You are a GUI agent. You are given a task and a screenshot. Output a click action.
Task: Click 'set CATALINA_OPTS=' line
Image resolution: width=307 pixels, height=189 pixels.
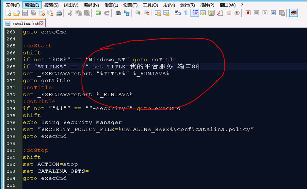56,171
